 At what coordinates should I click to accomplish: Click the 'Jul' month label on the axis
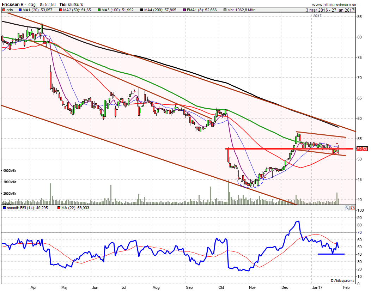point(124,287)
